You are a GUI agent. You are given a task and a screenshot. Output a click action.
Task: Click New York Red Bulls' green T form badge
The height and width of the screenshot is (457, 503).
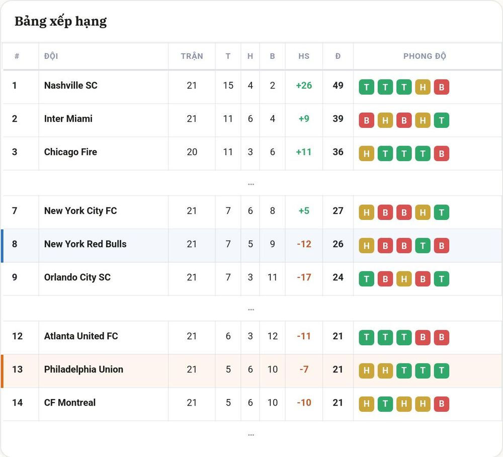pyautogui.click(x=423, y=246)
